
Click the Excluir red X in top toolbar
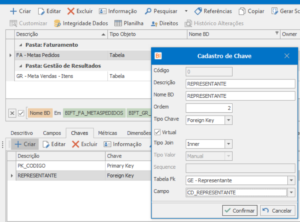pyautogui.click(x=71, y=11)
